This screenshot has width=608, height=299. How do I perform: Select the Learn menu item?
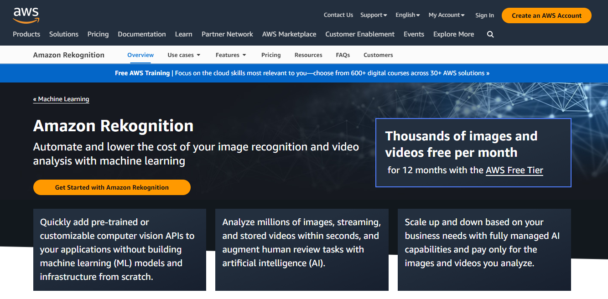(x=184, y=34)
